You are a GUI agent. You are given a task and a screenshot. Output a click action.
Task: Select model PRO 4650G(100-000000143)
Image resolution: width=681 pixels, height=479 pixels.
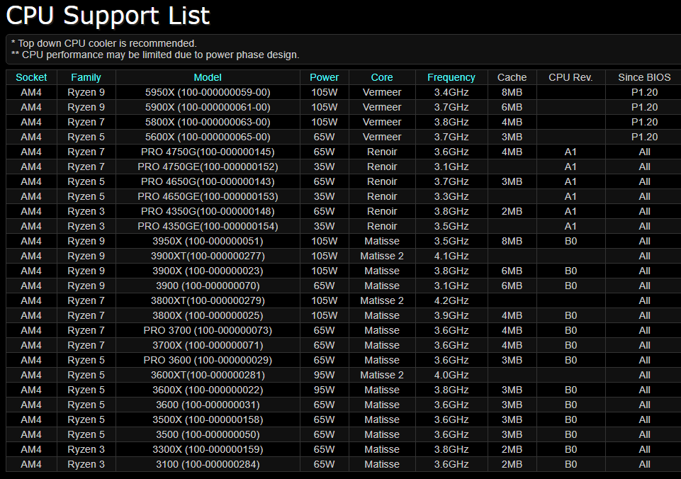point(208,181)
